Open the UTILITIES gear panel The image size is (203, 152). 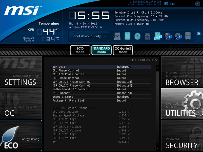(x=182, y=104)
